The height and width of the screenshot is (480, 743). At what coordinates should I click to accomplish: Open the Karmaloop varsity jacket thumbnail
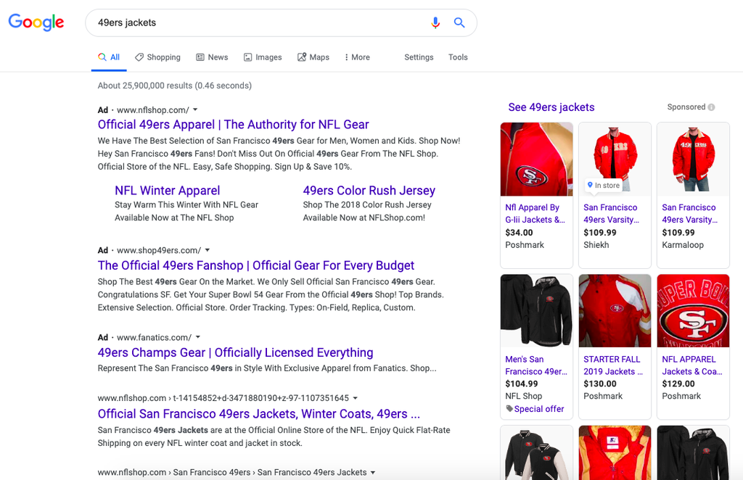(693, 159)
